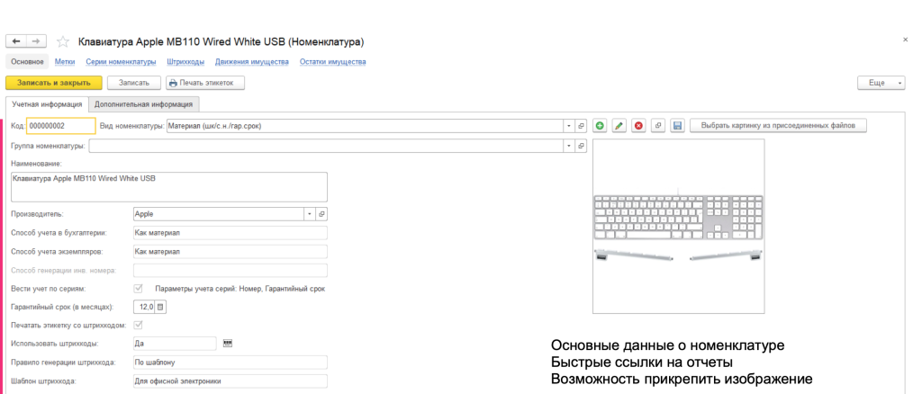Click 'Записать и закрыть' button

pos(54,83)
